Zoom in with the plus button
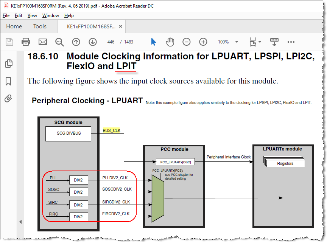The height and width of the screenshot is (242, 327). pos(203,42)
